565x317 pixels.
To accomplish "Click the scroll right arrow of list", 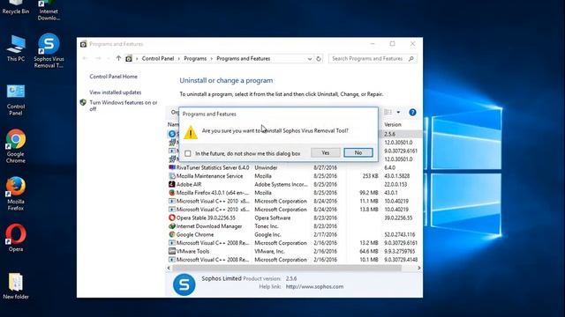I will [x=418, y=268].
